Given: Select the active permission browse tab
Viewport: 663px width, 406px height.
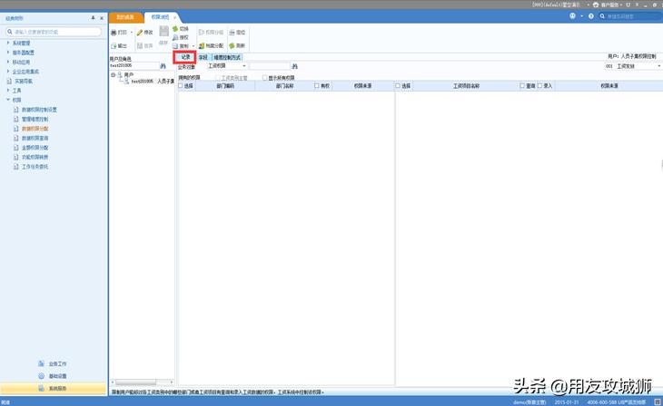Looking at the screenshot, I should (160, 17).
